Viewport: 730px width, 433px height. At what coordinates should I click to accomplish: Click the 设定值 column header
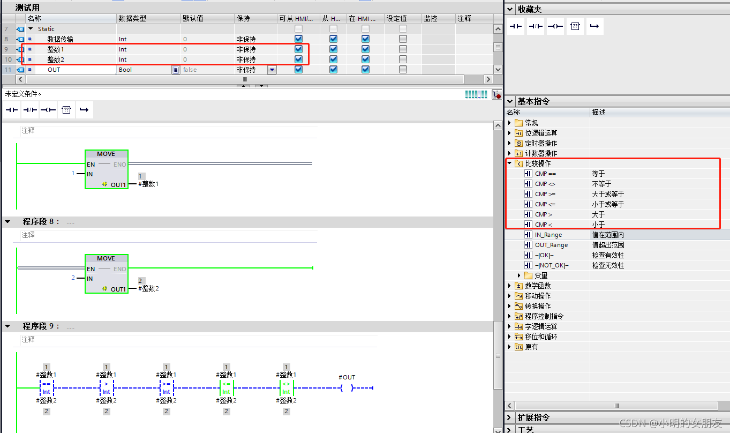(x=403, y=18)
